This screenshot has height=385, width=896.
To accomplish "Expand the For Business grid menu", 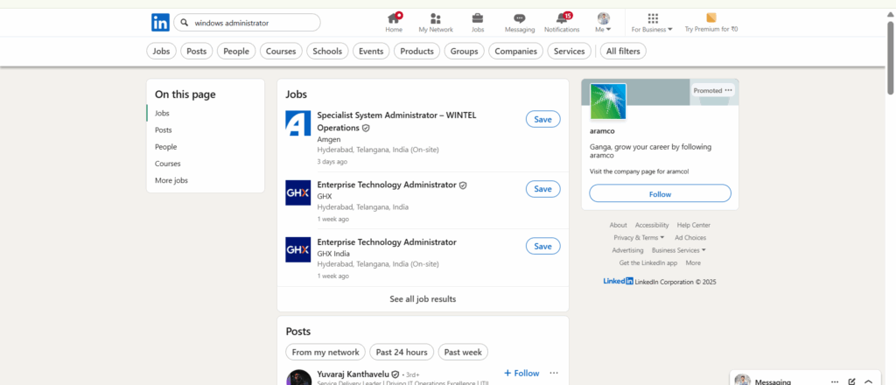I will (x=652, y=22).
